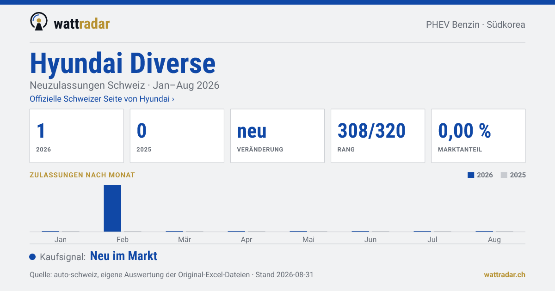Click 'Neuzulassungen Schweiz · Jan–Aug 2026' subtitle

(x=124, y=85)
